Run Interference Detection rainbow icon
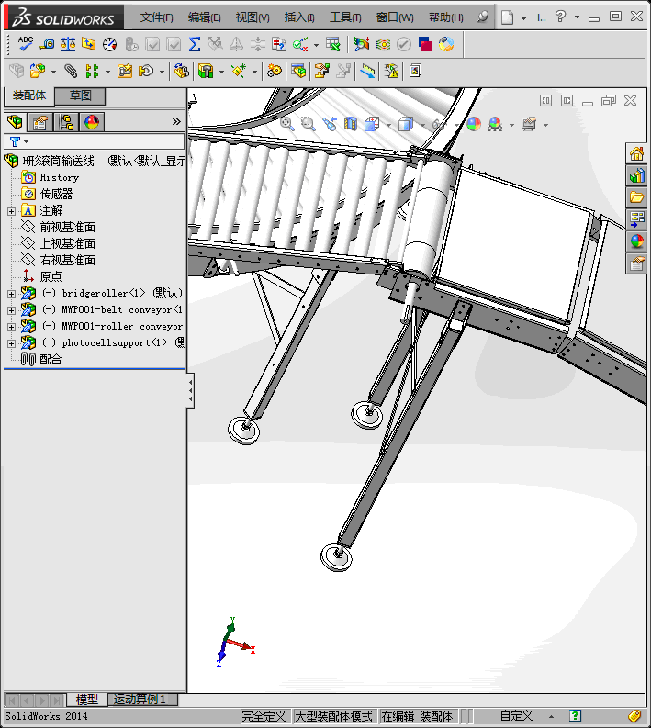The image size is (651, 728). click(x=361, y=44)
